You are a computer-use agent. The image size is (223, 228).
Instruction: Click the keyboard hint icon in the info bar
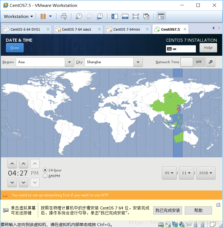tap(6, 210)
